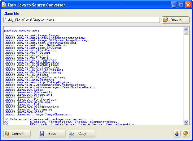
Task: Click 'import com.ms.awt.image.ImageRepresentation;' line
Action: pos(45,38)
